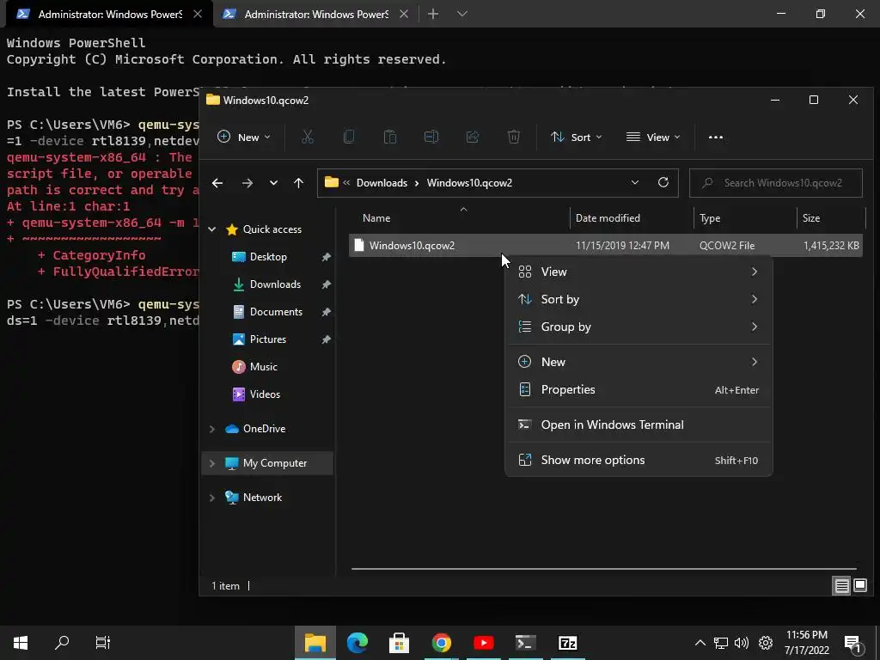The height and width of the screenshot is (660, 880).
Task: Click the network tray icon
Action: [721, 643]
